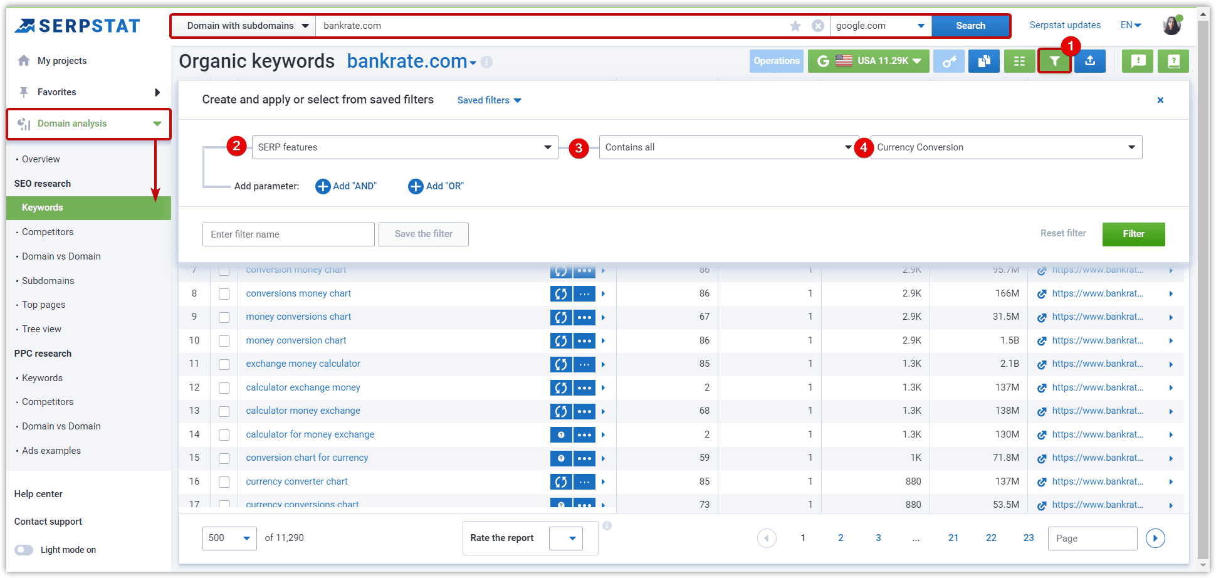Select checkbox for conversion chart for currency

coord(224,458)
